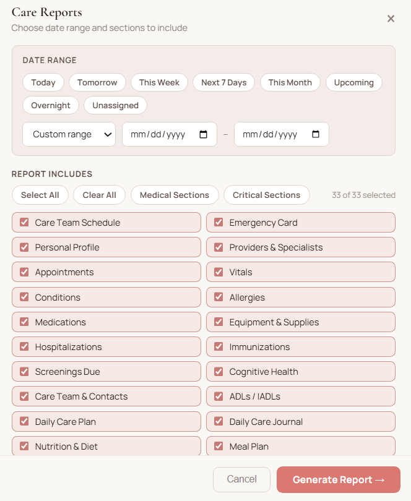Click the Clear All button
Image resolution: width=411 pixels, height=501 pixels.
(x=99, y=195)
